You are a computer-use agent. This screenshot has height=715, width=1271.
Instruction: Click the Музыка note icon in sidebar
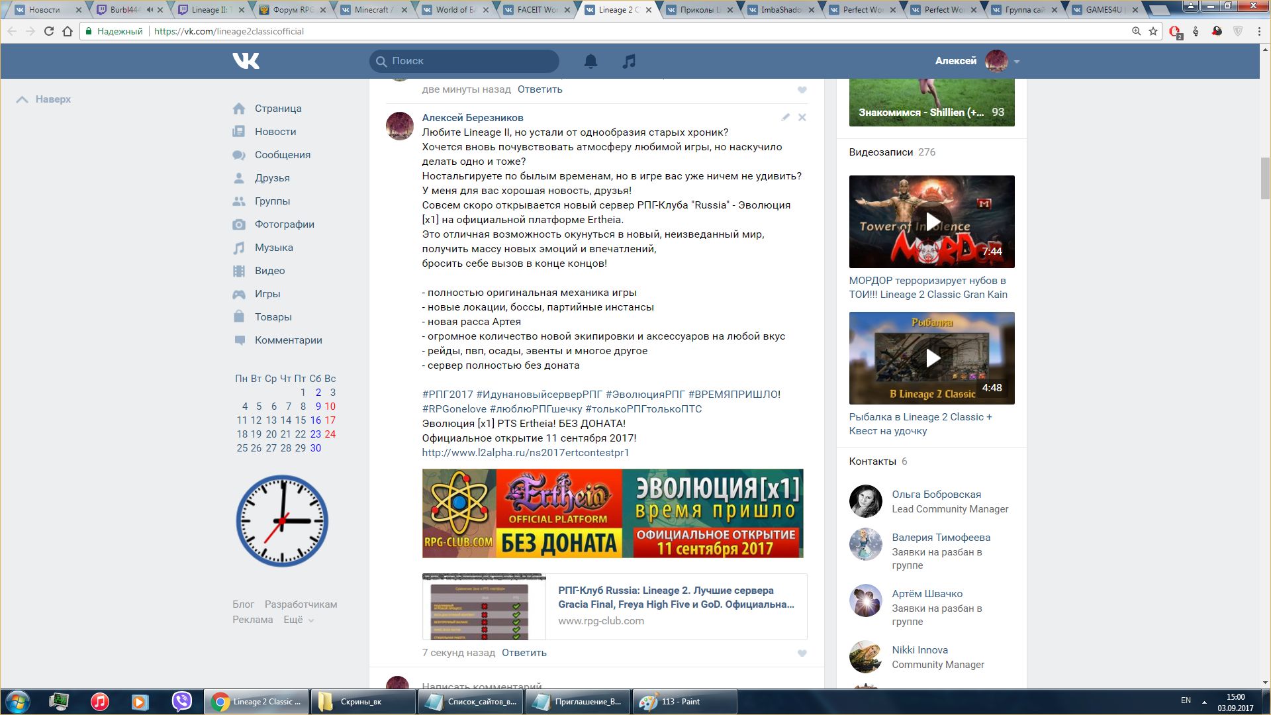(239, 248)
